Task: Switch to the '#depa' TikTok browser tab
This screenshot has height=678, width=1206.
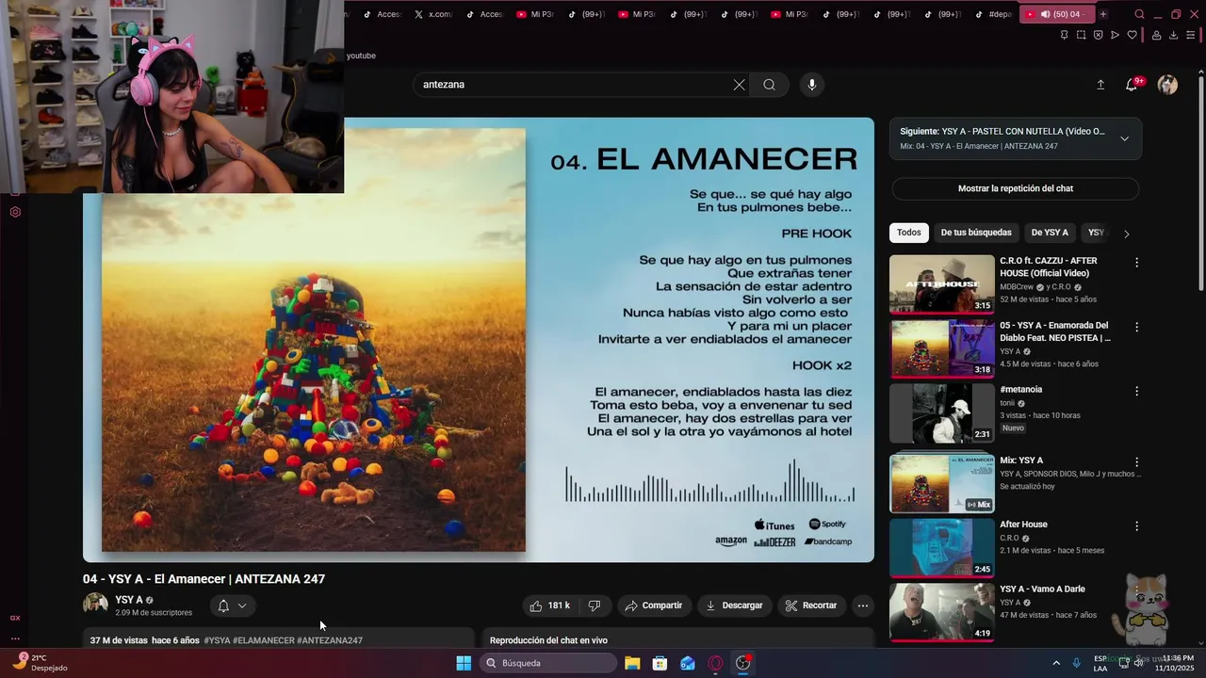Action: pyautogui.click(x=993, y=14)
